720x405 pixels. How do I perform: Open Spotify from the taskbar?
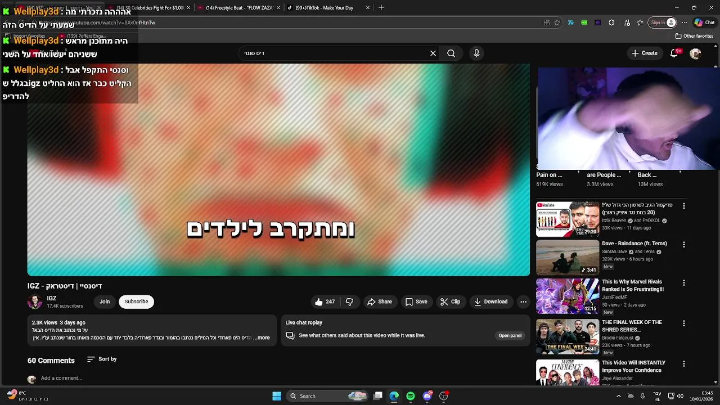[411, 396]
